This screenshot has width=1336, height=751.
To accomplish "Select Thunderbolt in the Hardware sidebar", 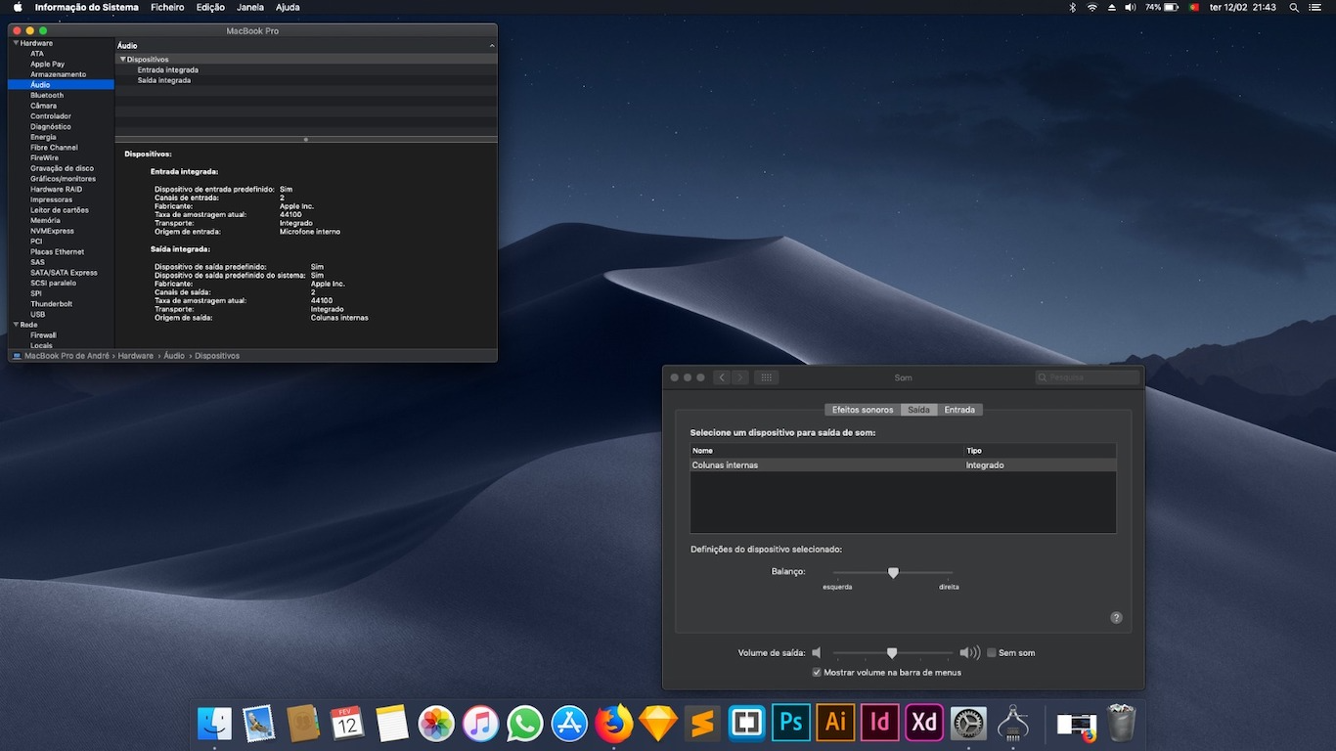I will click(x=51, y=304).
